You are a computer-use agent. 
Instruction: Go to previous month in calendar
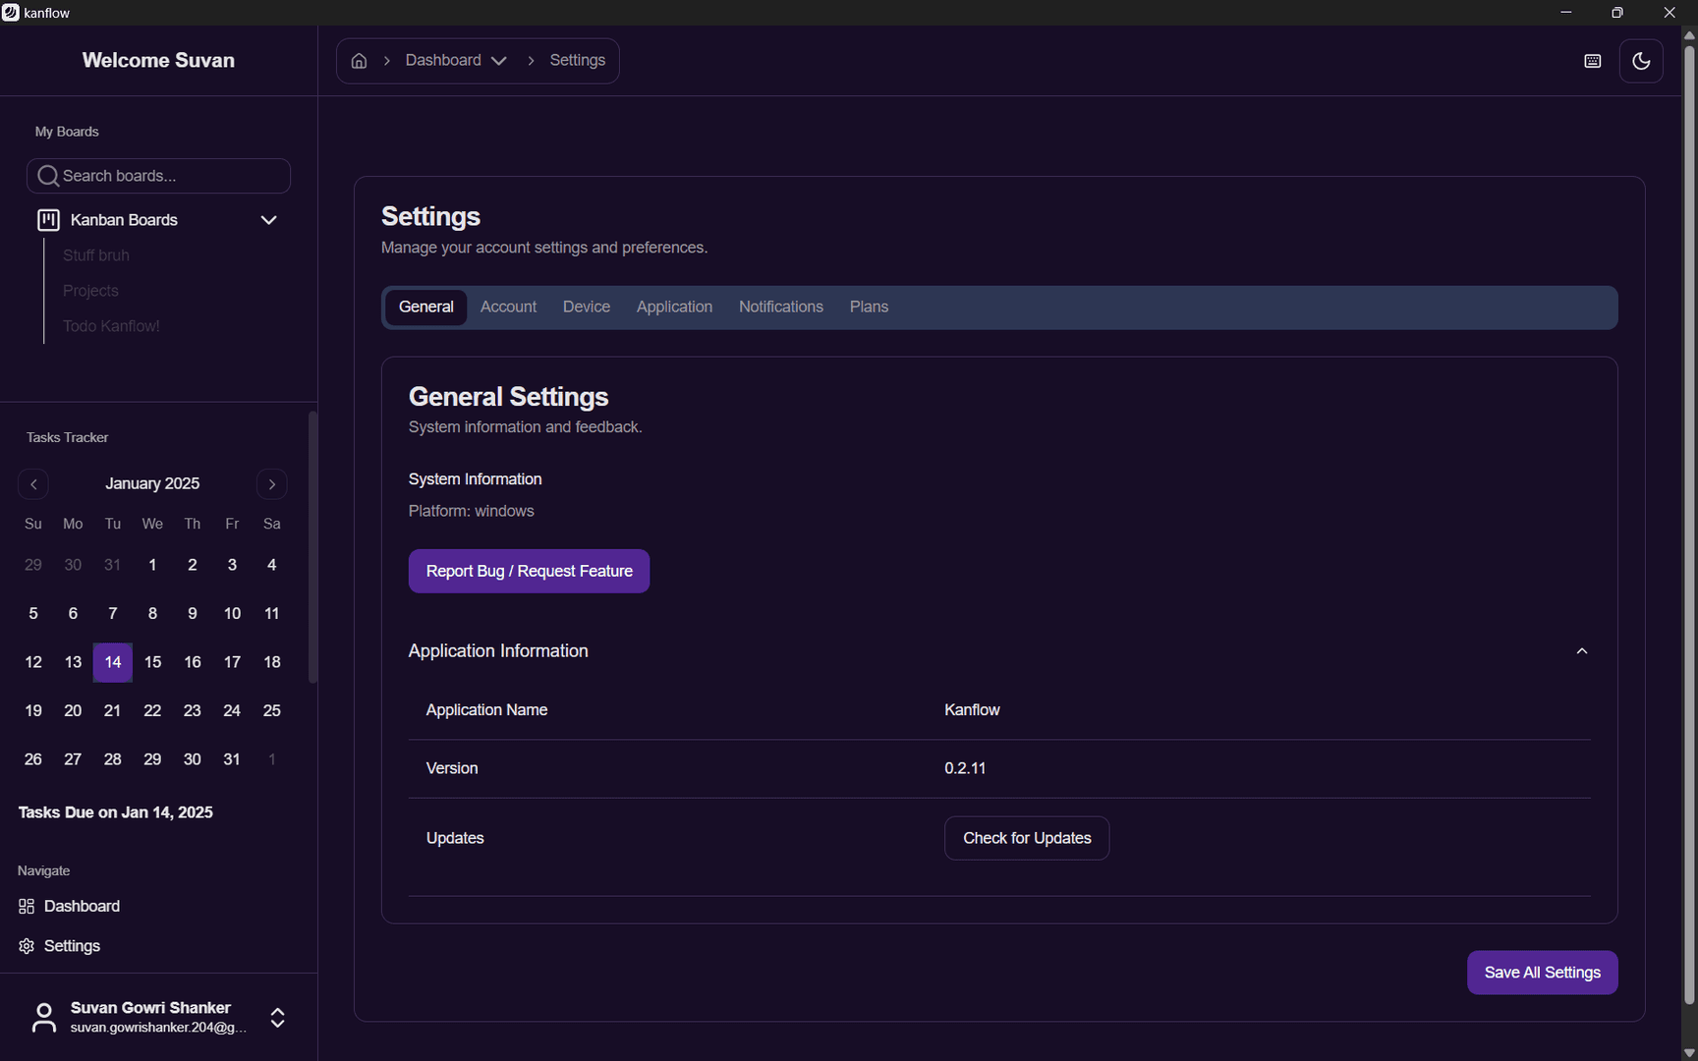(33, 484)
